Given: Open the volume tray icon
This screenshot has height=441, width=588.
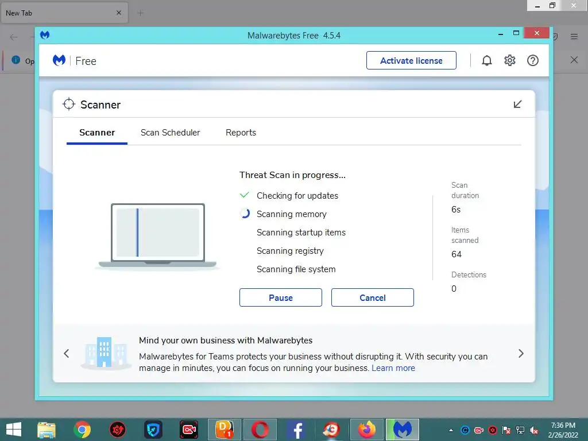Looking at the screenshot, I should [534, 431].
